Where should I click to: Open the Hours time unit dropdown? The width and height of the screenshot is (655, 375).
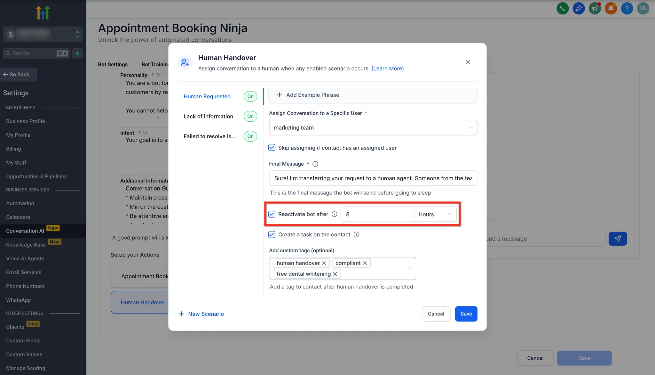pyautogui.click(x=435, y=214)
